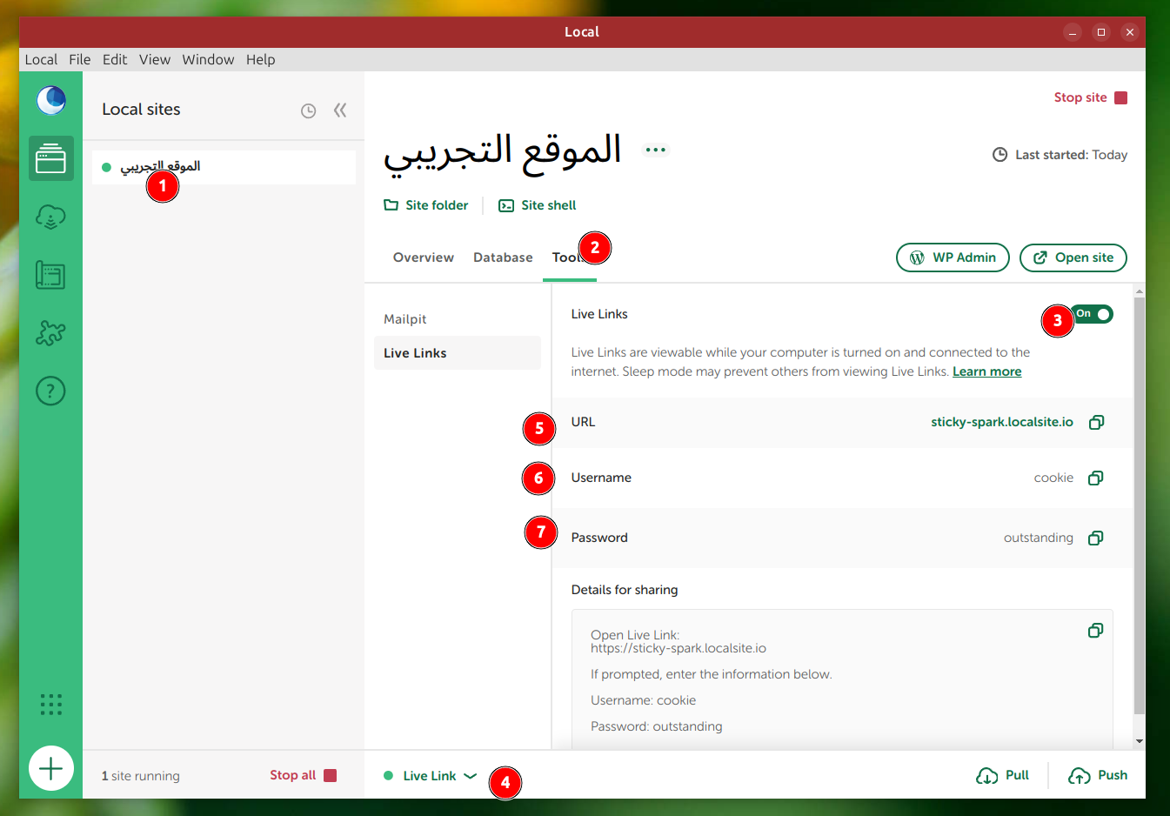Click the scrollbar down arrow
The image size is (1170, 816).
pos(1140,742)
